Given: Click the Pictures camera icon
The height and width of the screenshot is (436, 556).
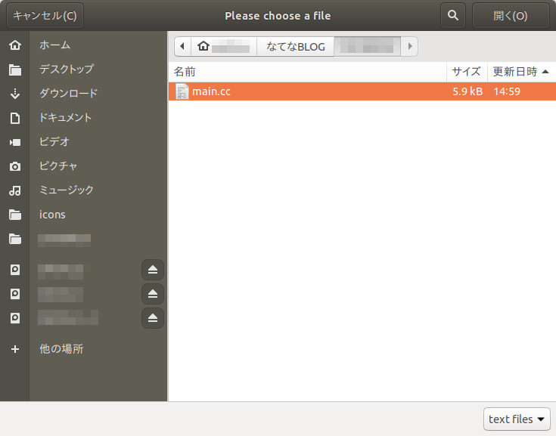Looking at the screenshot, I should pyautogui.click(x=15, y=166).
